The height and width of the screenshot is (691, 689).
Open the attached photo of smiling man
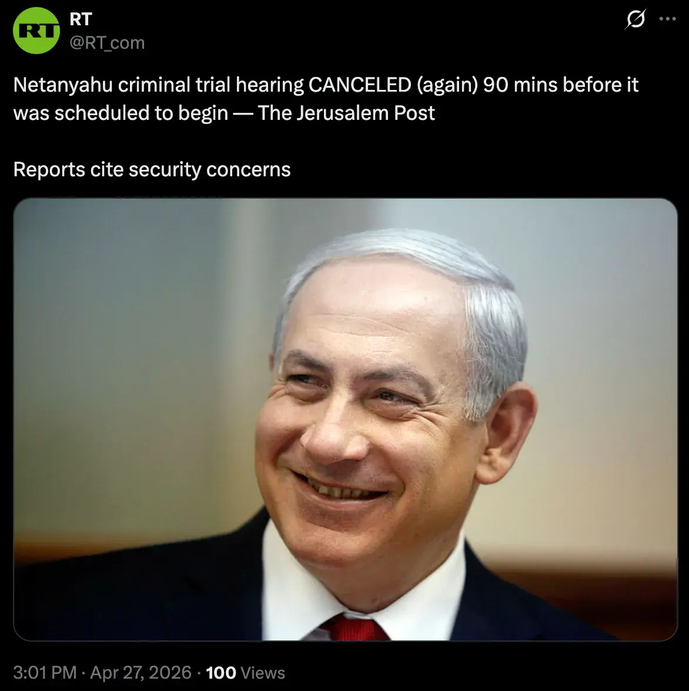tap(345, 419)
